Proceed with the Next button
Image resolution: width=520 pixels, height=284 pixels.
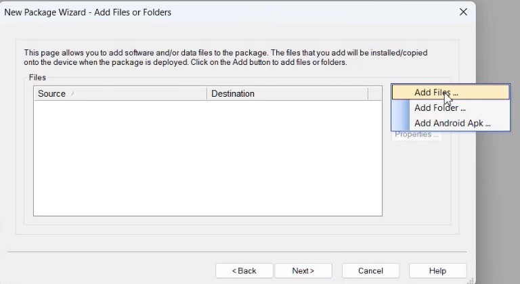[303, 270]
